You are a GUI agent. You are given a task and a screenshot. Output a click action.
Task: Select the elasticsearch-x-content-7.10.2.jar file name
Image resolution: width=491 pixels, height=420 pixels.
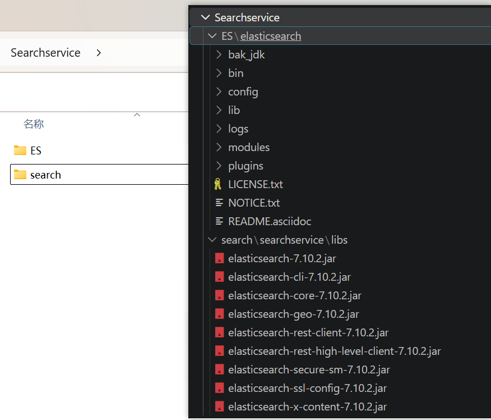point(308,407)
